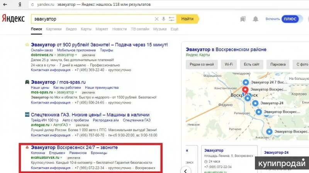Open 'Эвакуатор Воскресенск 24/7' result
Image resolution: width=309 pixels, height=173 pixels.
[74, 148]
